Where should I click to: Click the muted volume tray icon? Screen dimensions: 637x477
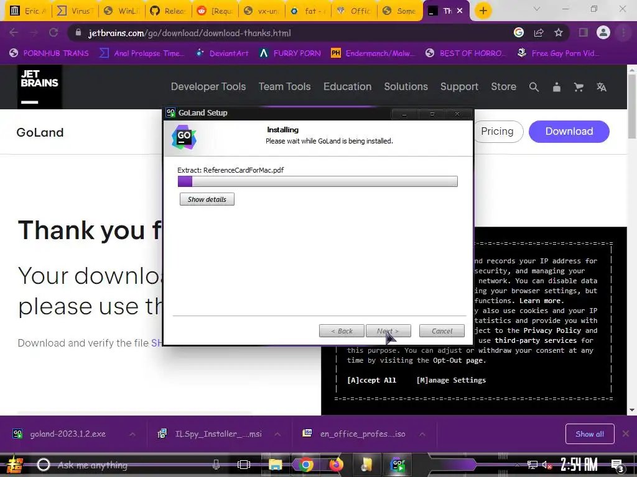(x=547, y=465)
